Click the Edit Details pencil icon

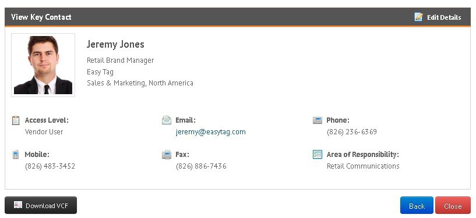(419, 17)
